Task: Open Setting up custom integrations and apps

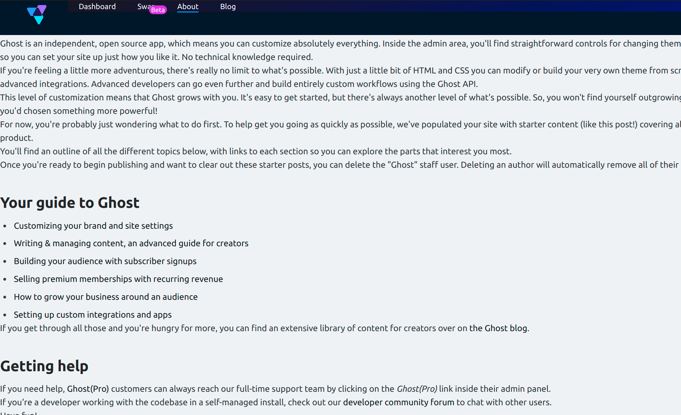Action: click(93, 315)
